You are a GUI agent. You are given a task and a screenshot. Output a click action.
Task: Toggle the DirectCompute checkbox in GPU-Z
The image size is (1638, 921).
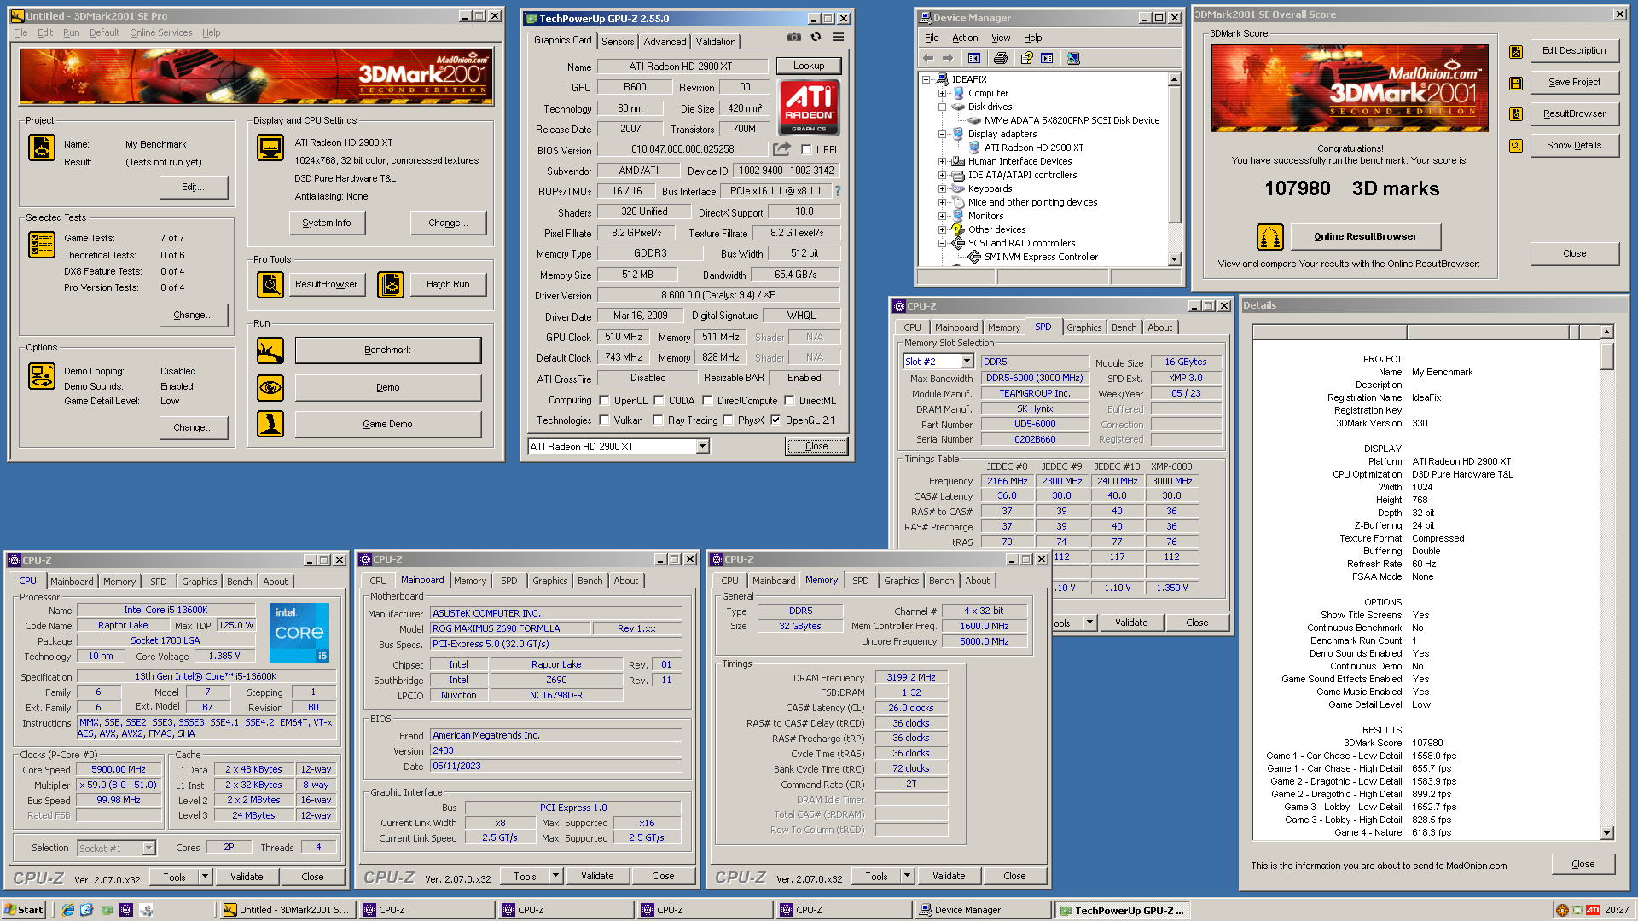pos(707,401)
